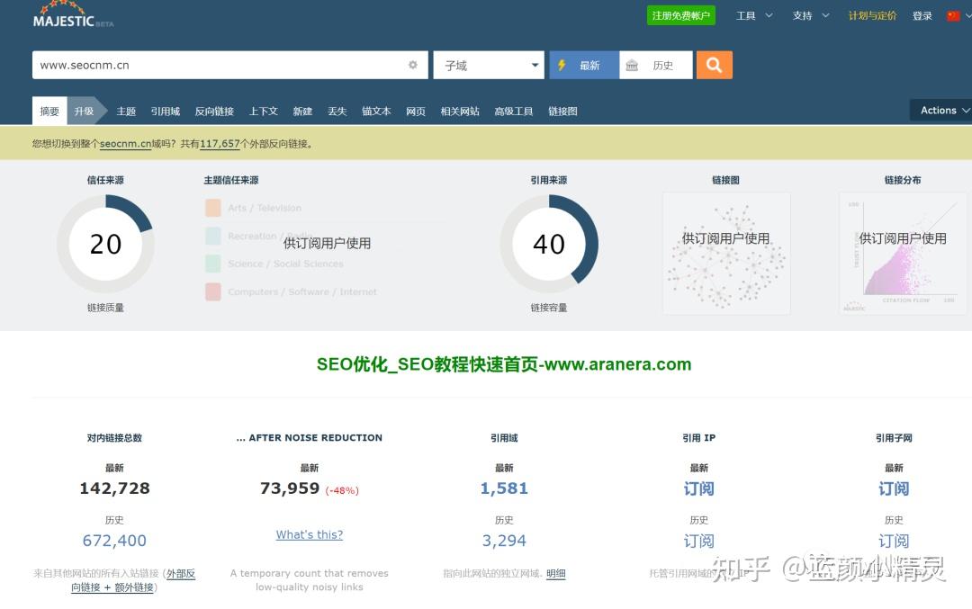
Task: Click the 142,728 fresh backlinks value
Action: pyautogui.click(x=114, y=488)
